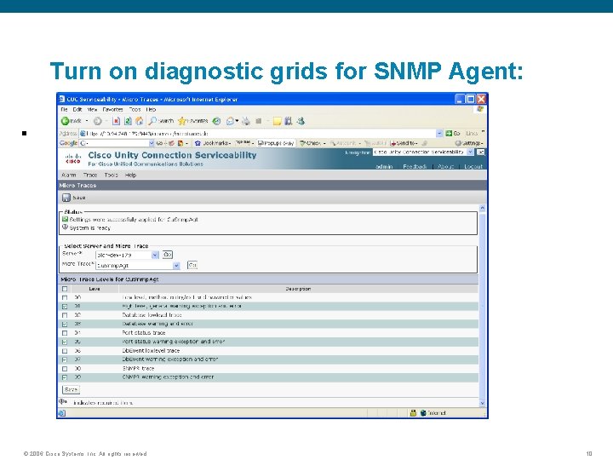The width and height of the screenshot is (613, 460).
Task: Click the green Go arrow by address
Action: pyautogui.click(x=449, y=134)
